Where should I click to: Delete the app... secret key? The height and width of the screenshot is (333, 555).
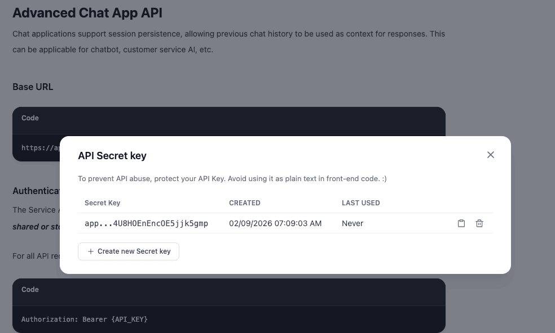click(x=479, y=223)
